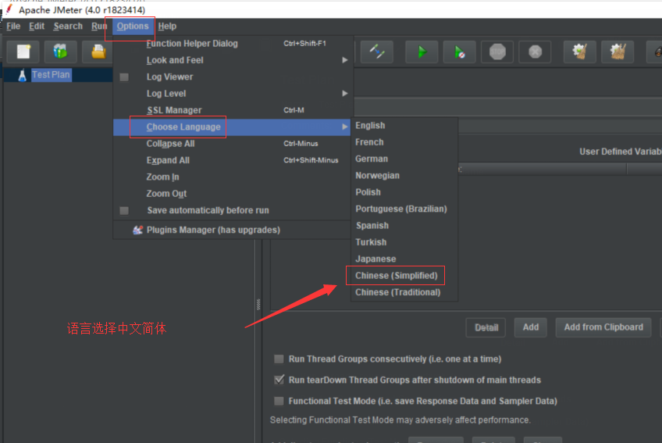
Task: Open the Help menu
Action: pyautogui.click(x=167, y=27)
